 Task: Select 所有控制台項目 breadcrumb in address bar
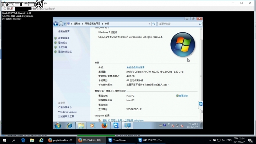coord(92,24)
